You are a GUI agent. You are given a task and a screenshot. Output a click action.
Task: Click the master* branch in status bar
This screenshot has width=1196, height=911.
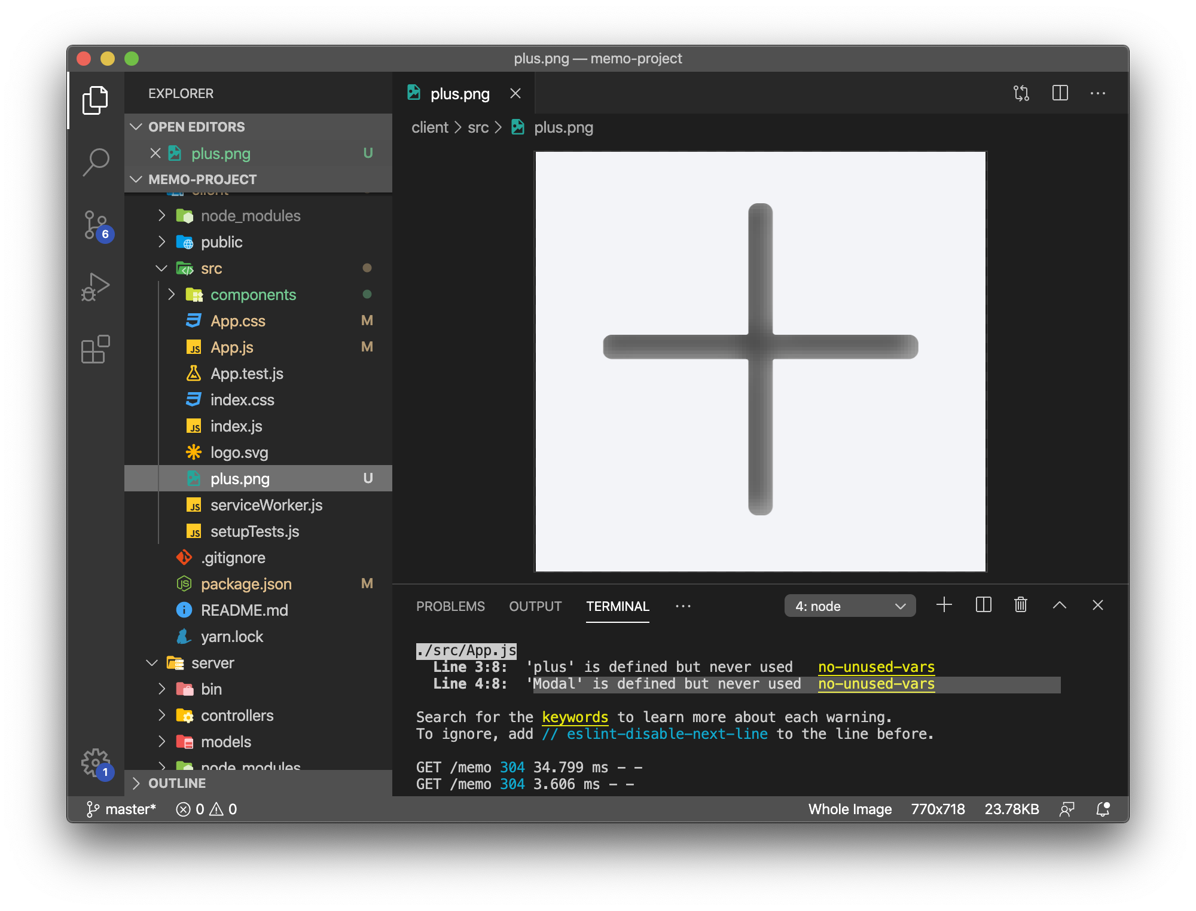(x=122, y=809)
